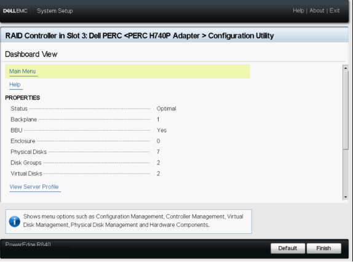353x262 pixels.
Task: Click the System Setup title text
Action: [55, 11]
